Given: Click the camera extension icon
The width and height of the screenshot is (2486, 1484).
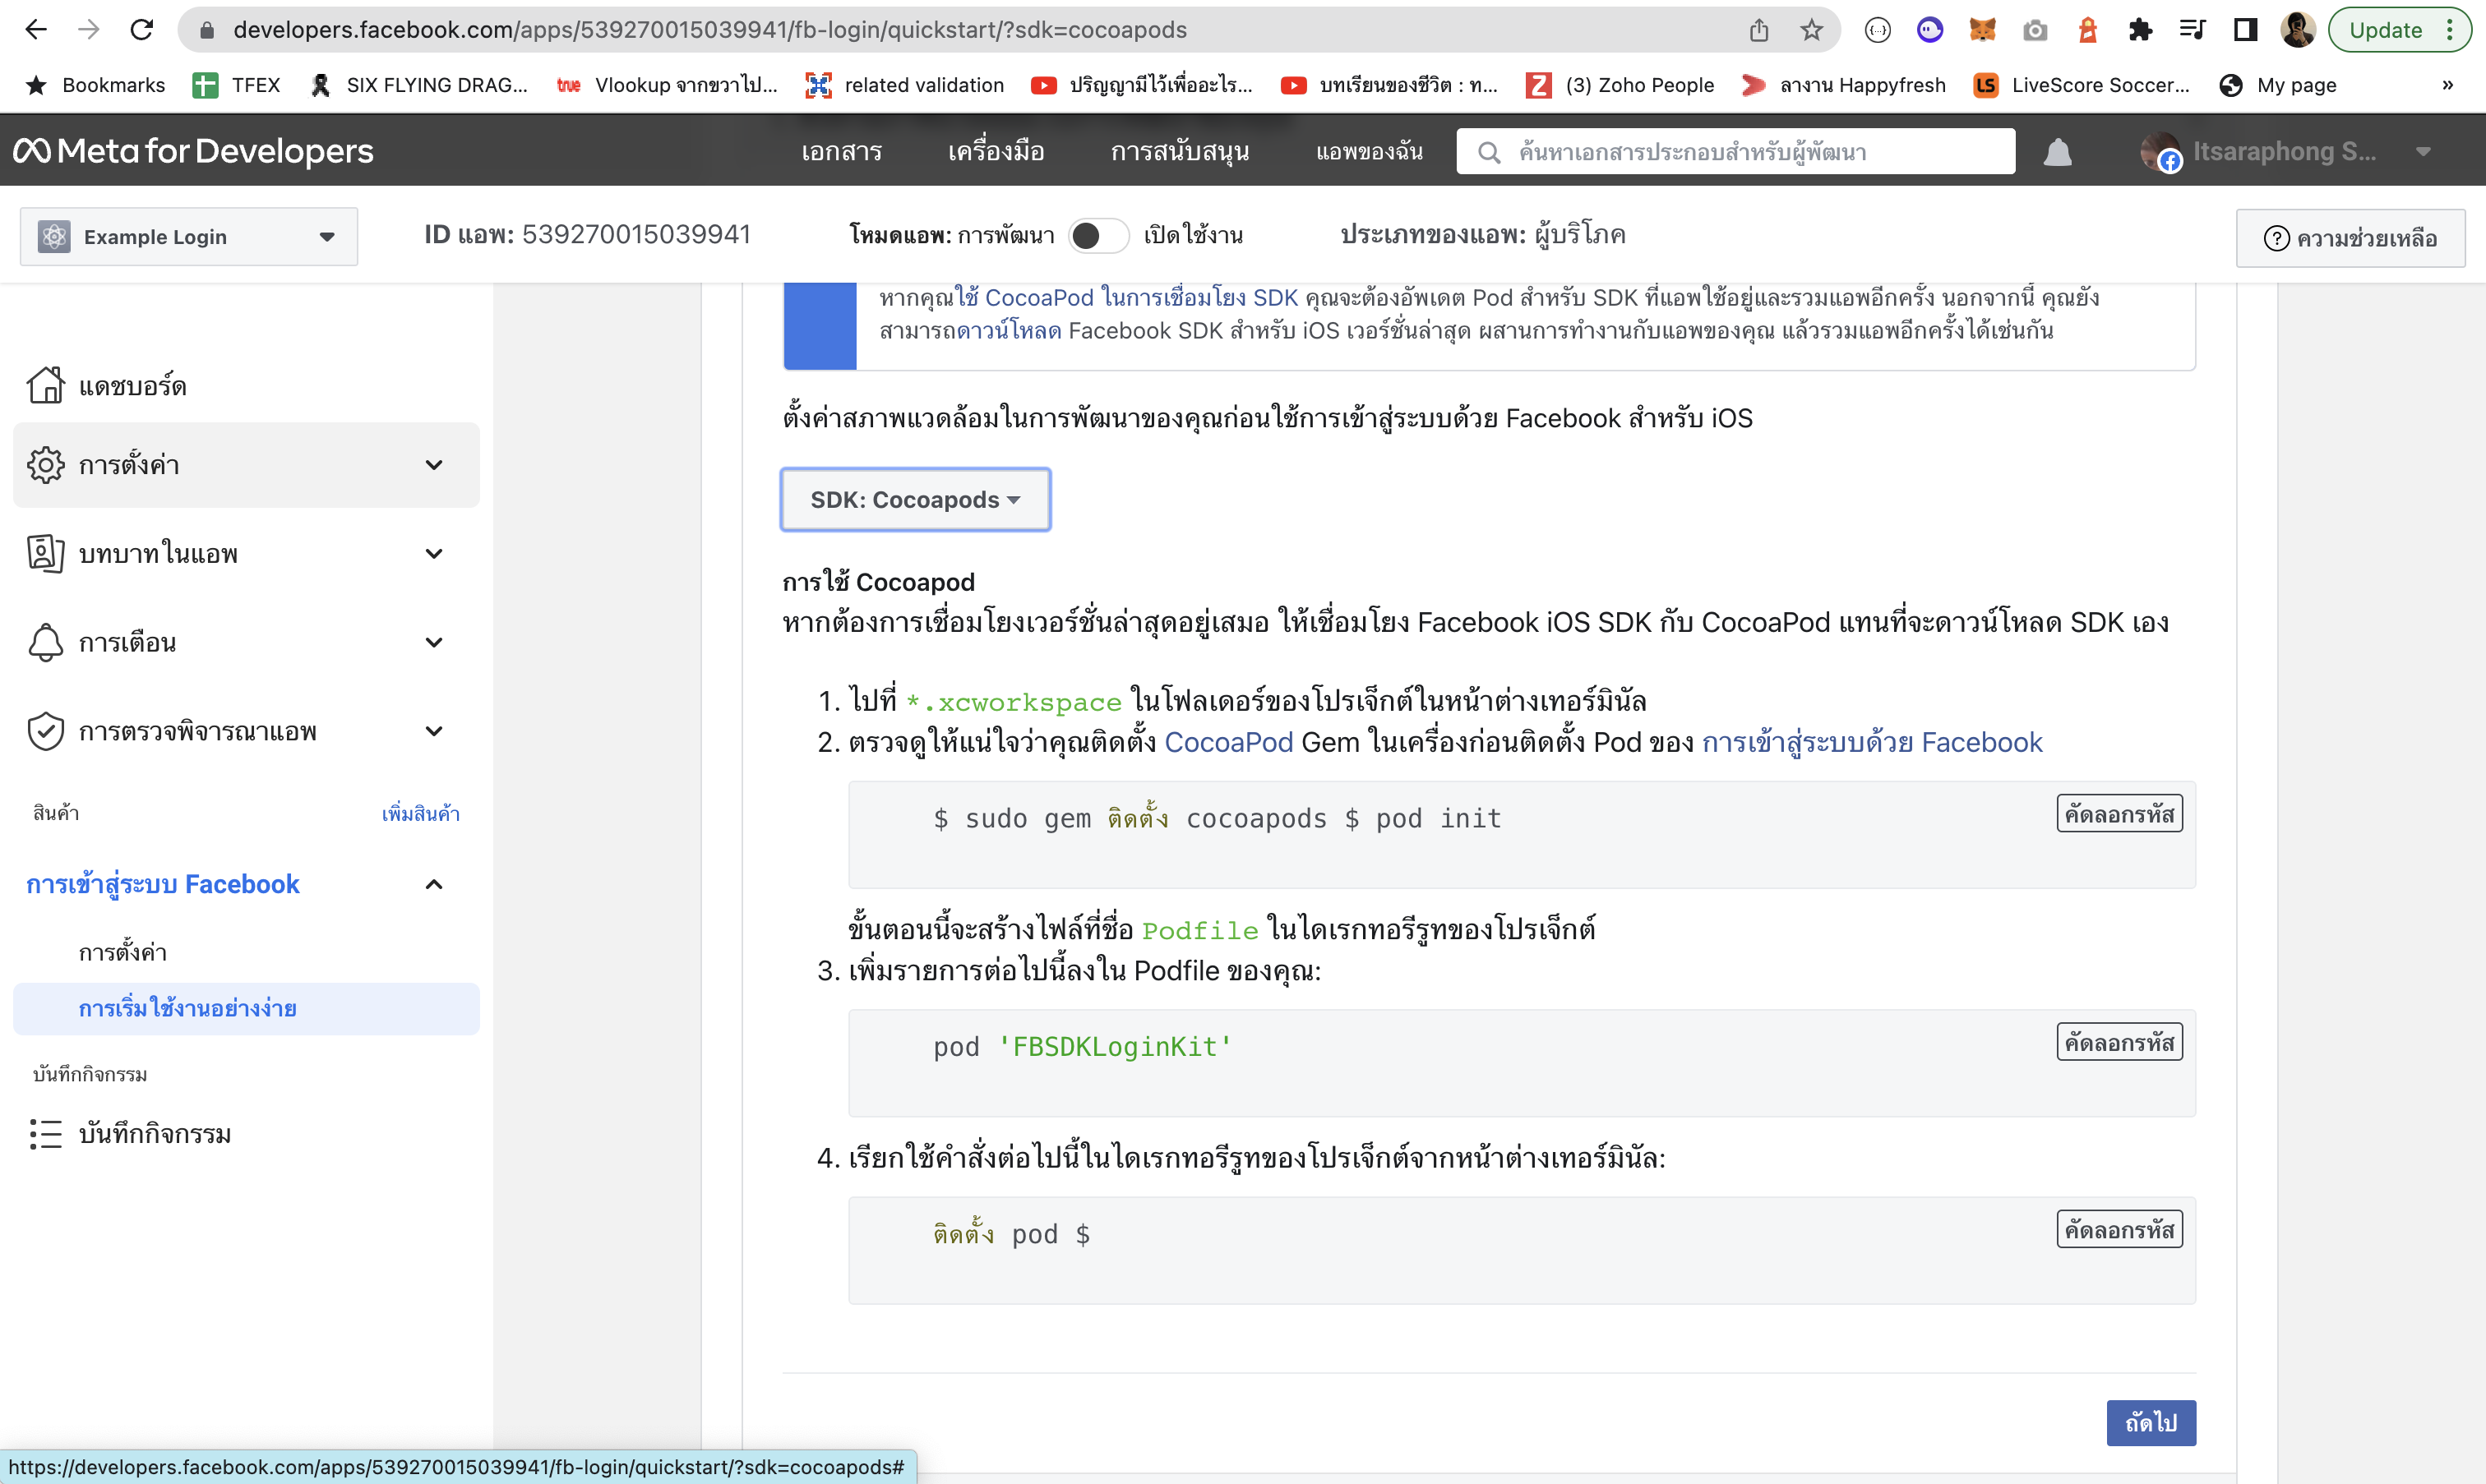Looking at the screenshot, I should (2034, 30).
